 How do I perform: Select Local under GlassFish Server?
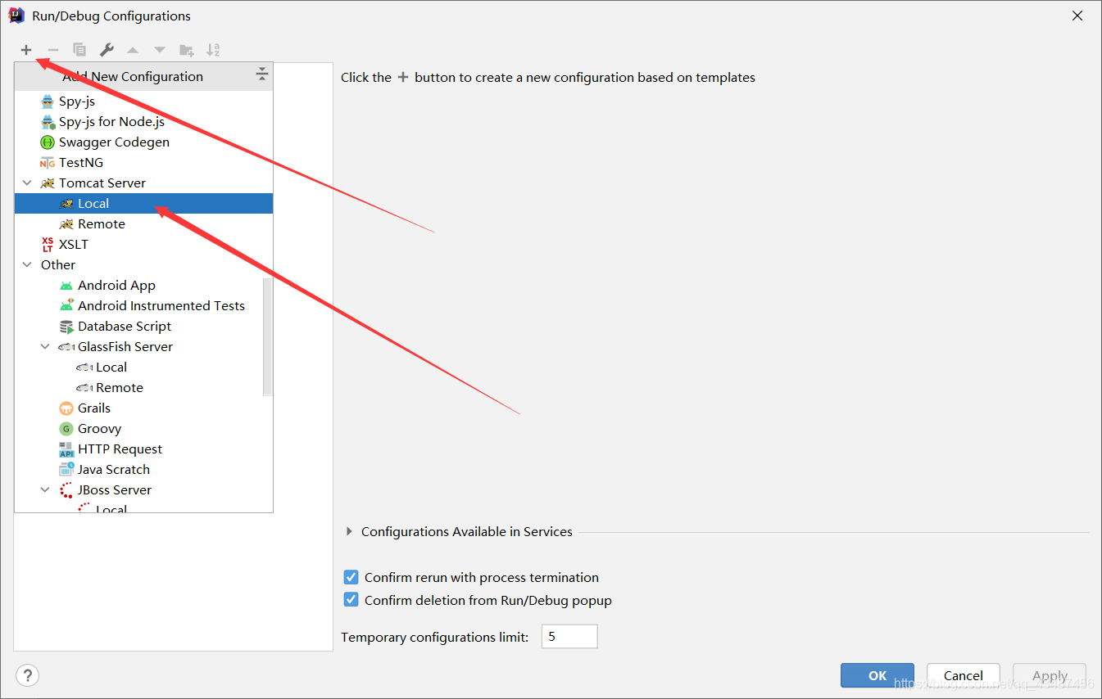coord(138,368)
